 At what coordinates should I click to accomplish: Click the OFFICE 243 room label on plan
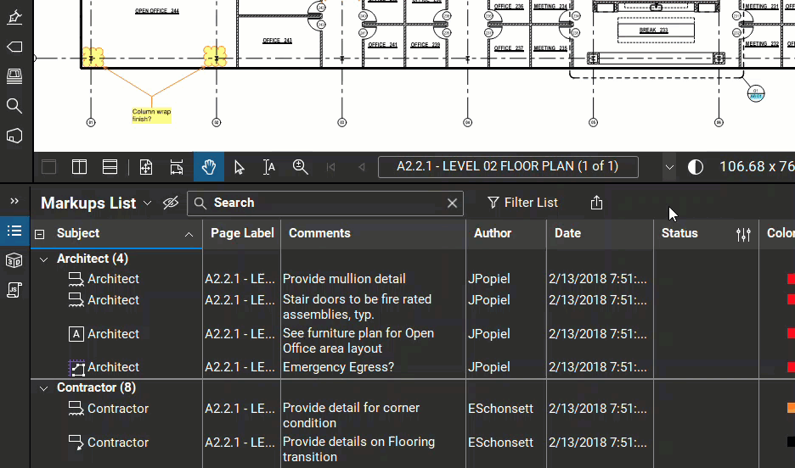tap(277, 41)
